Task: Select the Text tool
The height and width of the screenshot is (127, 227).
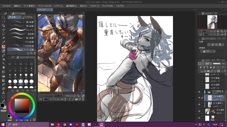Action: (x=3, y=93)
